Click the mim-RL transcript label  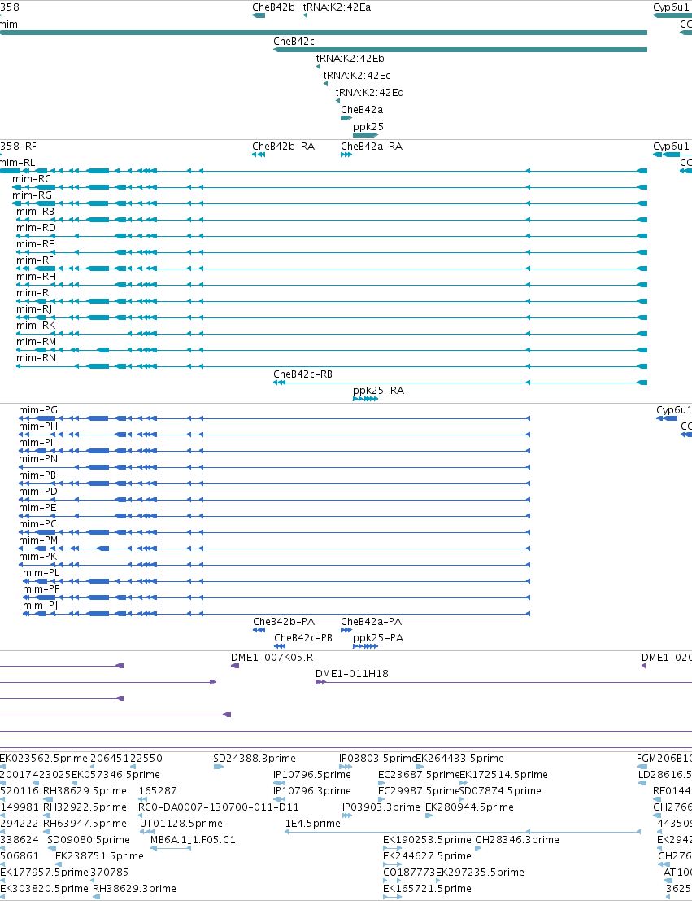click(x=18, y=163)
